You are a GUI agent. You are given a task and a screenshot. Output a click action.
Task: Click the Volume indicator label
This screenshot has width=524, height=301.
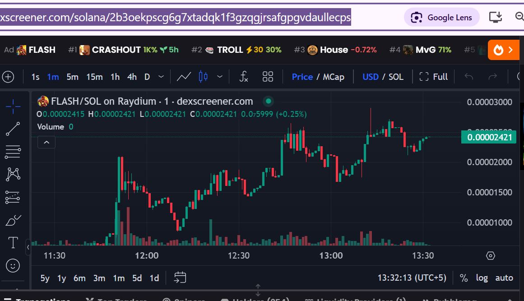coord(51,127)
